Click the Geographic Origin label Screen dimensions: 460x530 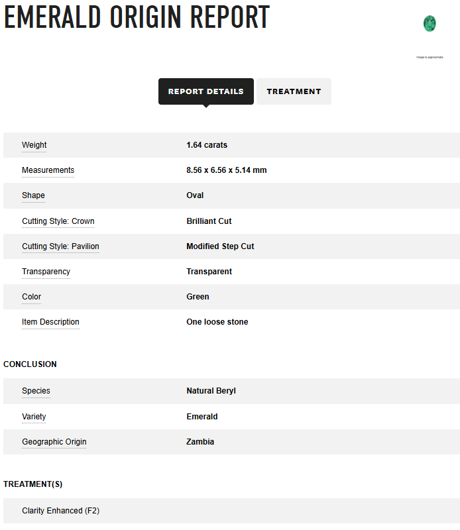[x=54, y=442]
